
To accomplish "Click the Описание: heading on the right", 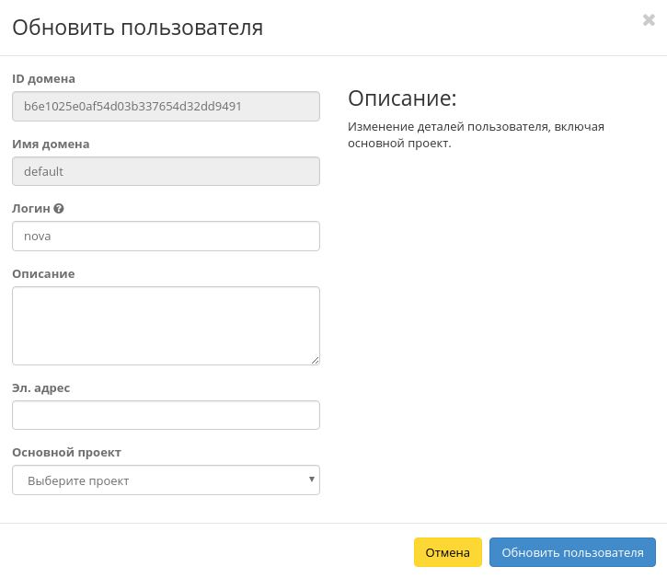I will 402,98.
